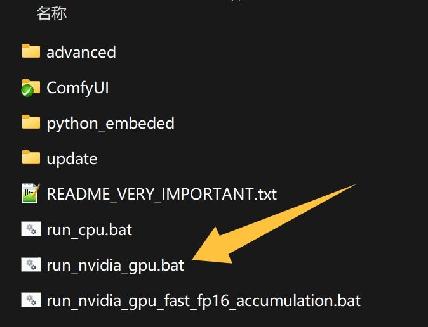Select the advanced folder name
Screen dimensions: 428x327
[81, 52]
